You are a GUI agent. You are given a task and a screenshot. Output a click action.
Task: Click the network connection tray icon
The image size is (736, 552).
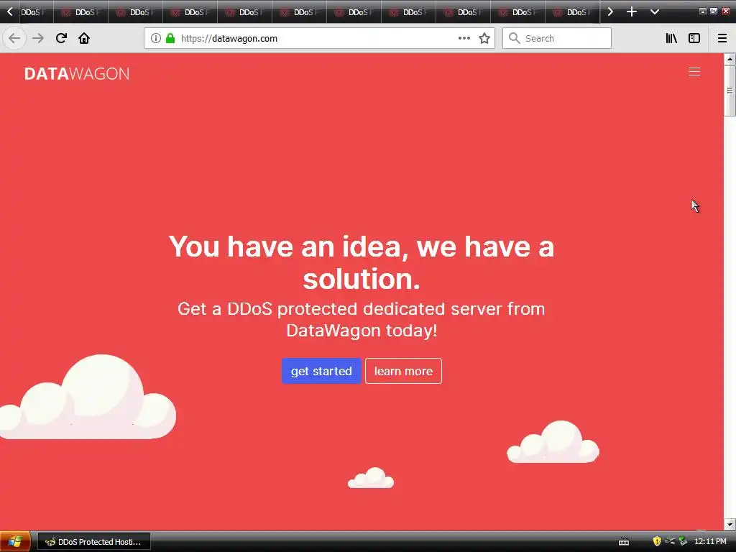[670, 541]
